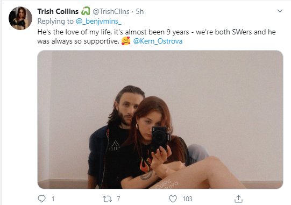Visit the @TrishCllns handle
291x205 pixels.
point(111,11)
